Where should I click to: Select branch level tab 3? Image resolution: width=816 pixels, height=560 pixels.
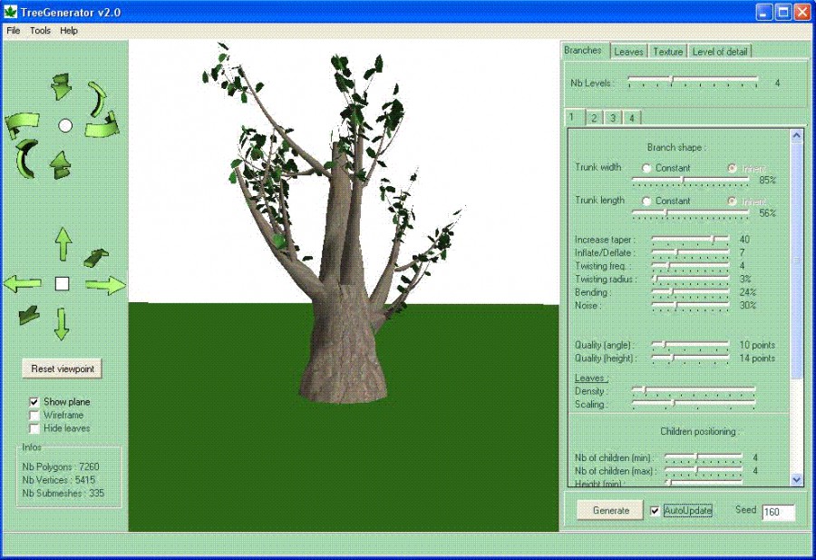(613, 118)
